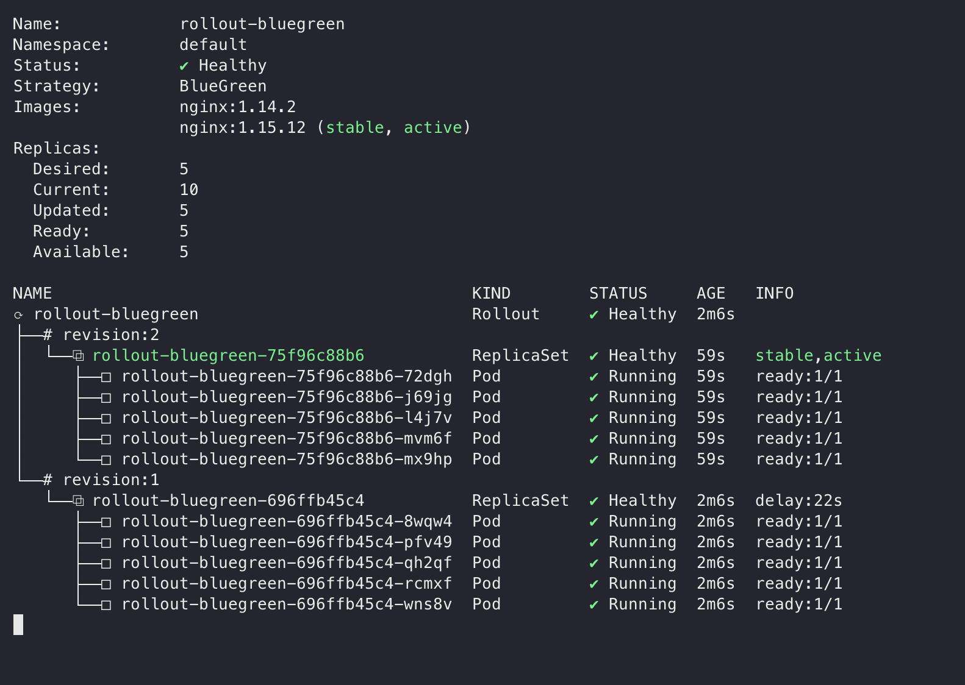Click the NAME column header
Screen dimensions: 965x685
click(32, 293)
